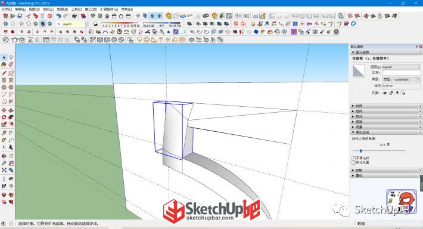The width and height of the screenshot is (423, 229).
Task: Click the checkmark circle icon
Action: [5, 40]
